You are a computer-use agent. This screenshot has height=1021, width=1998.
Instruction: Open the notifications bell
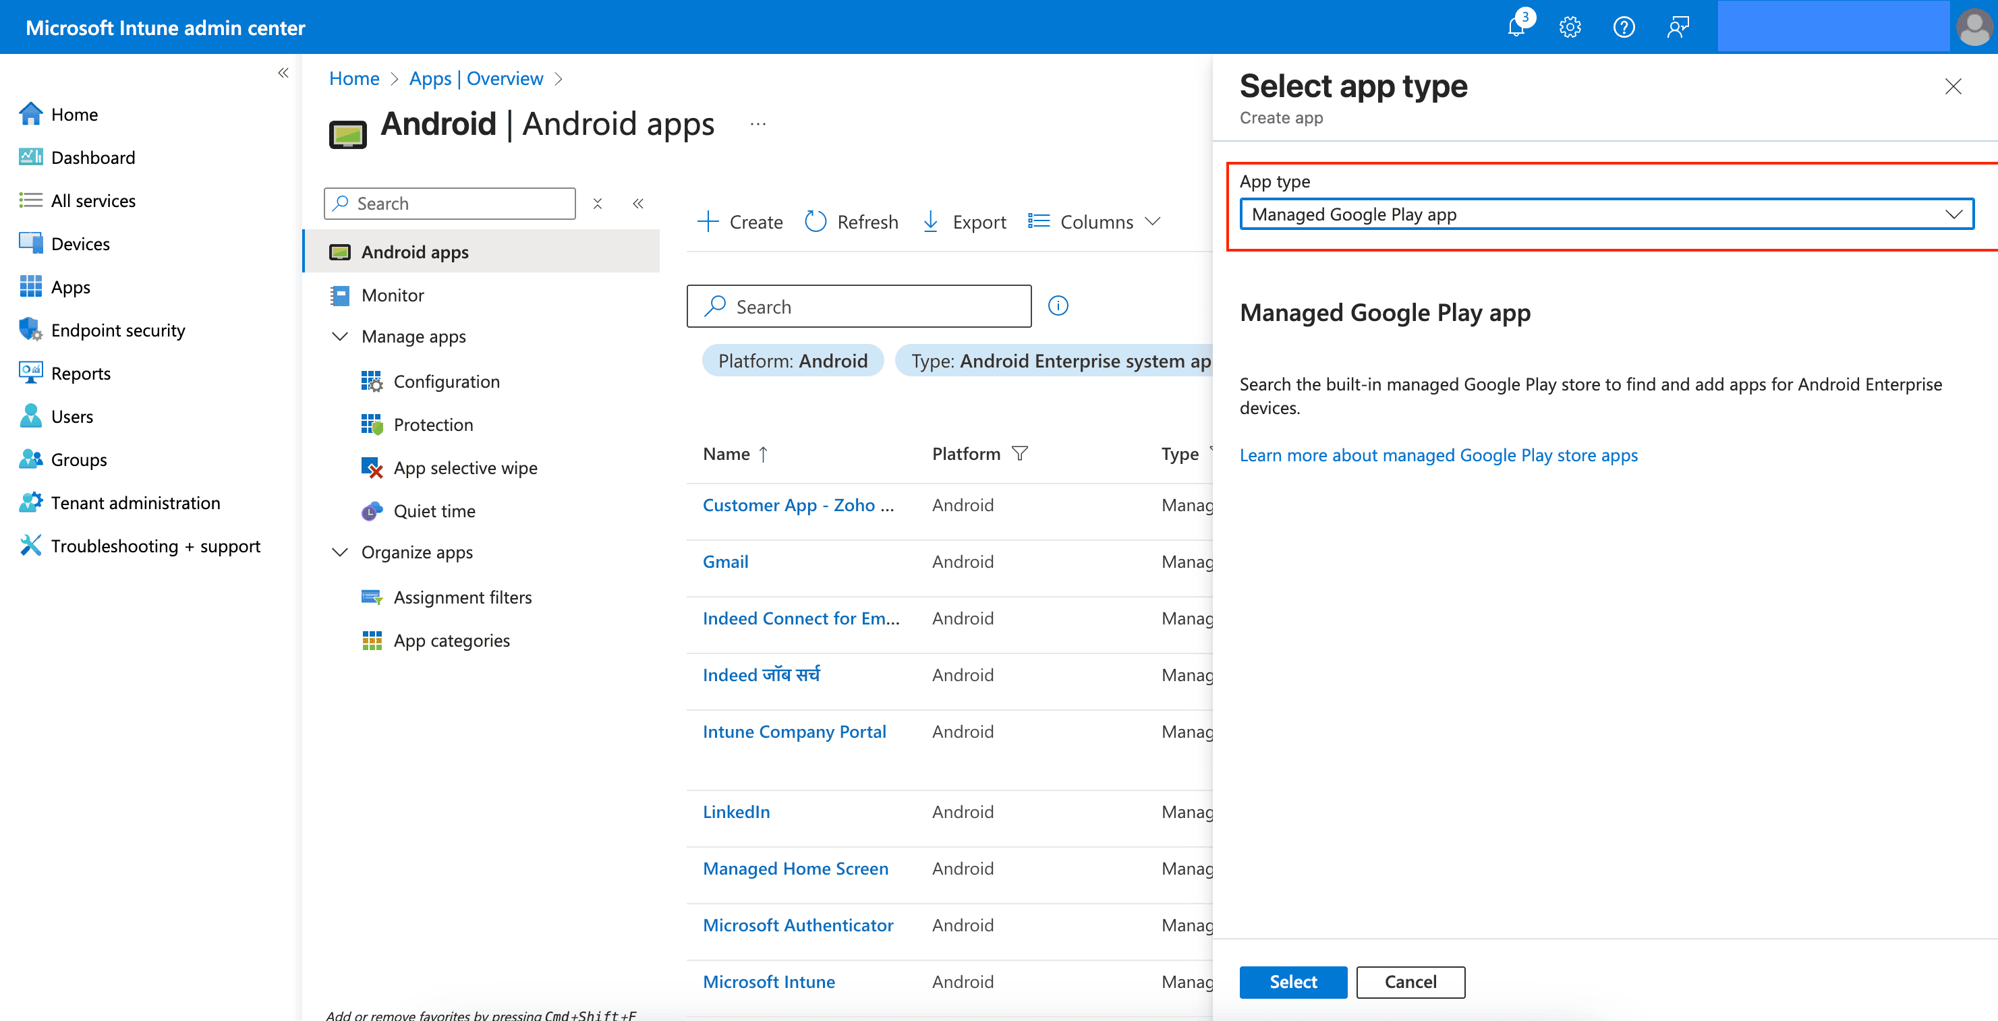pyautogui.click(x=1516, y=26)
